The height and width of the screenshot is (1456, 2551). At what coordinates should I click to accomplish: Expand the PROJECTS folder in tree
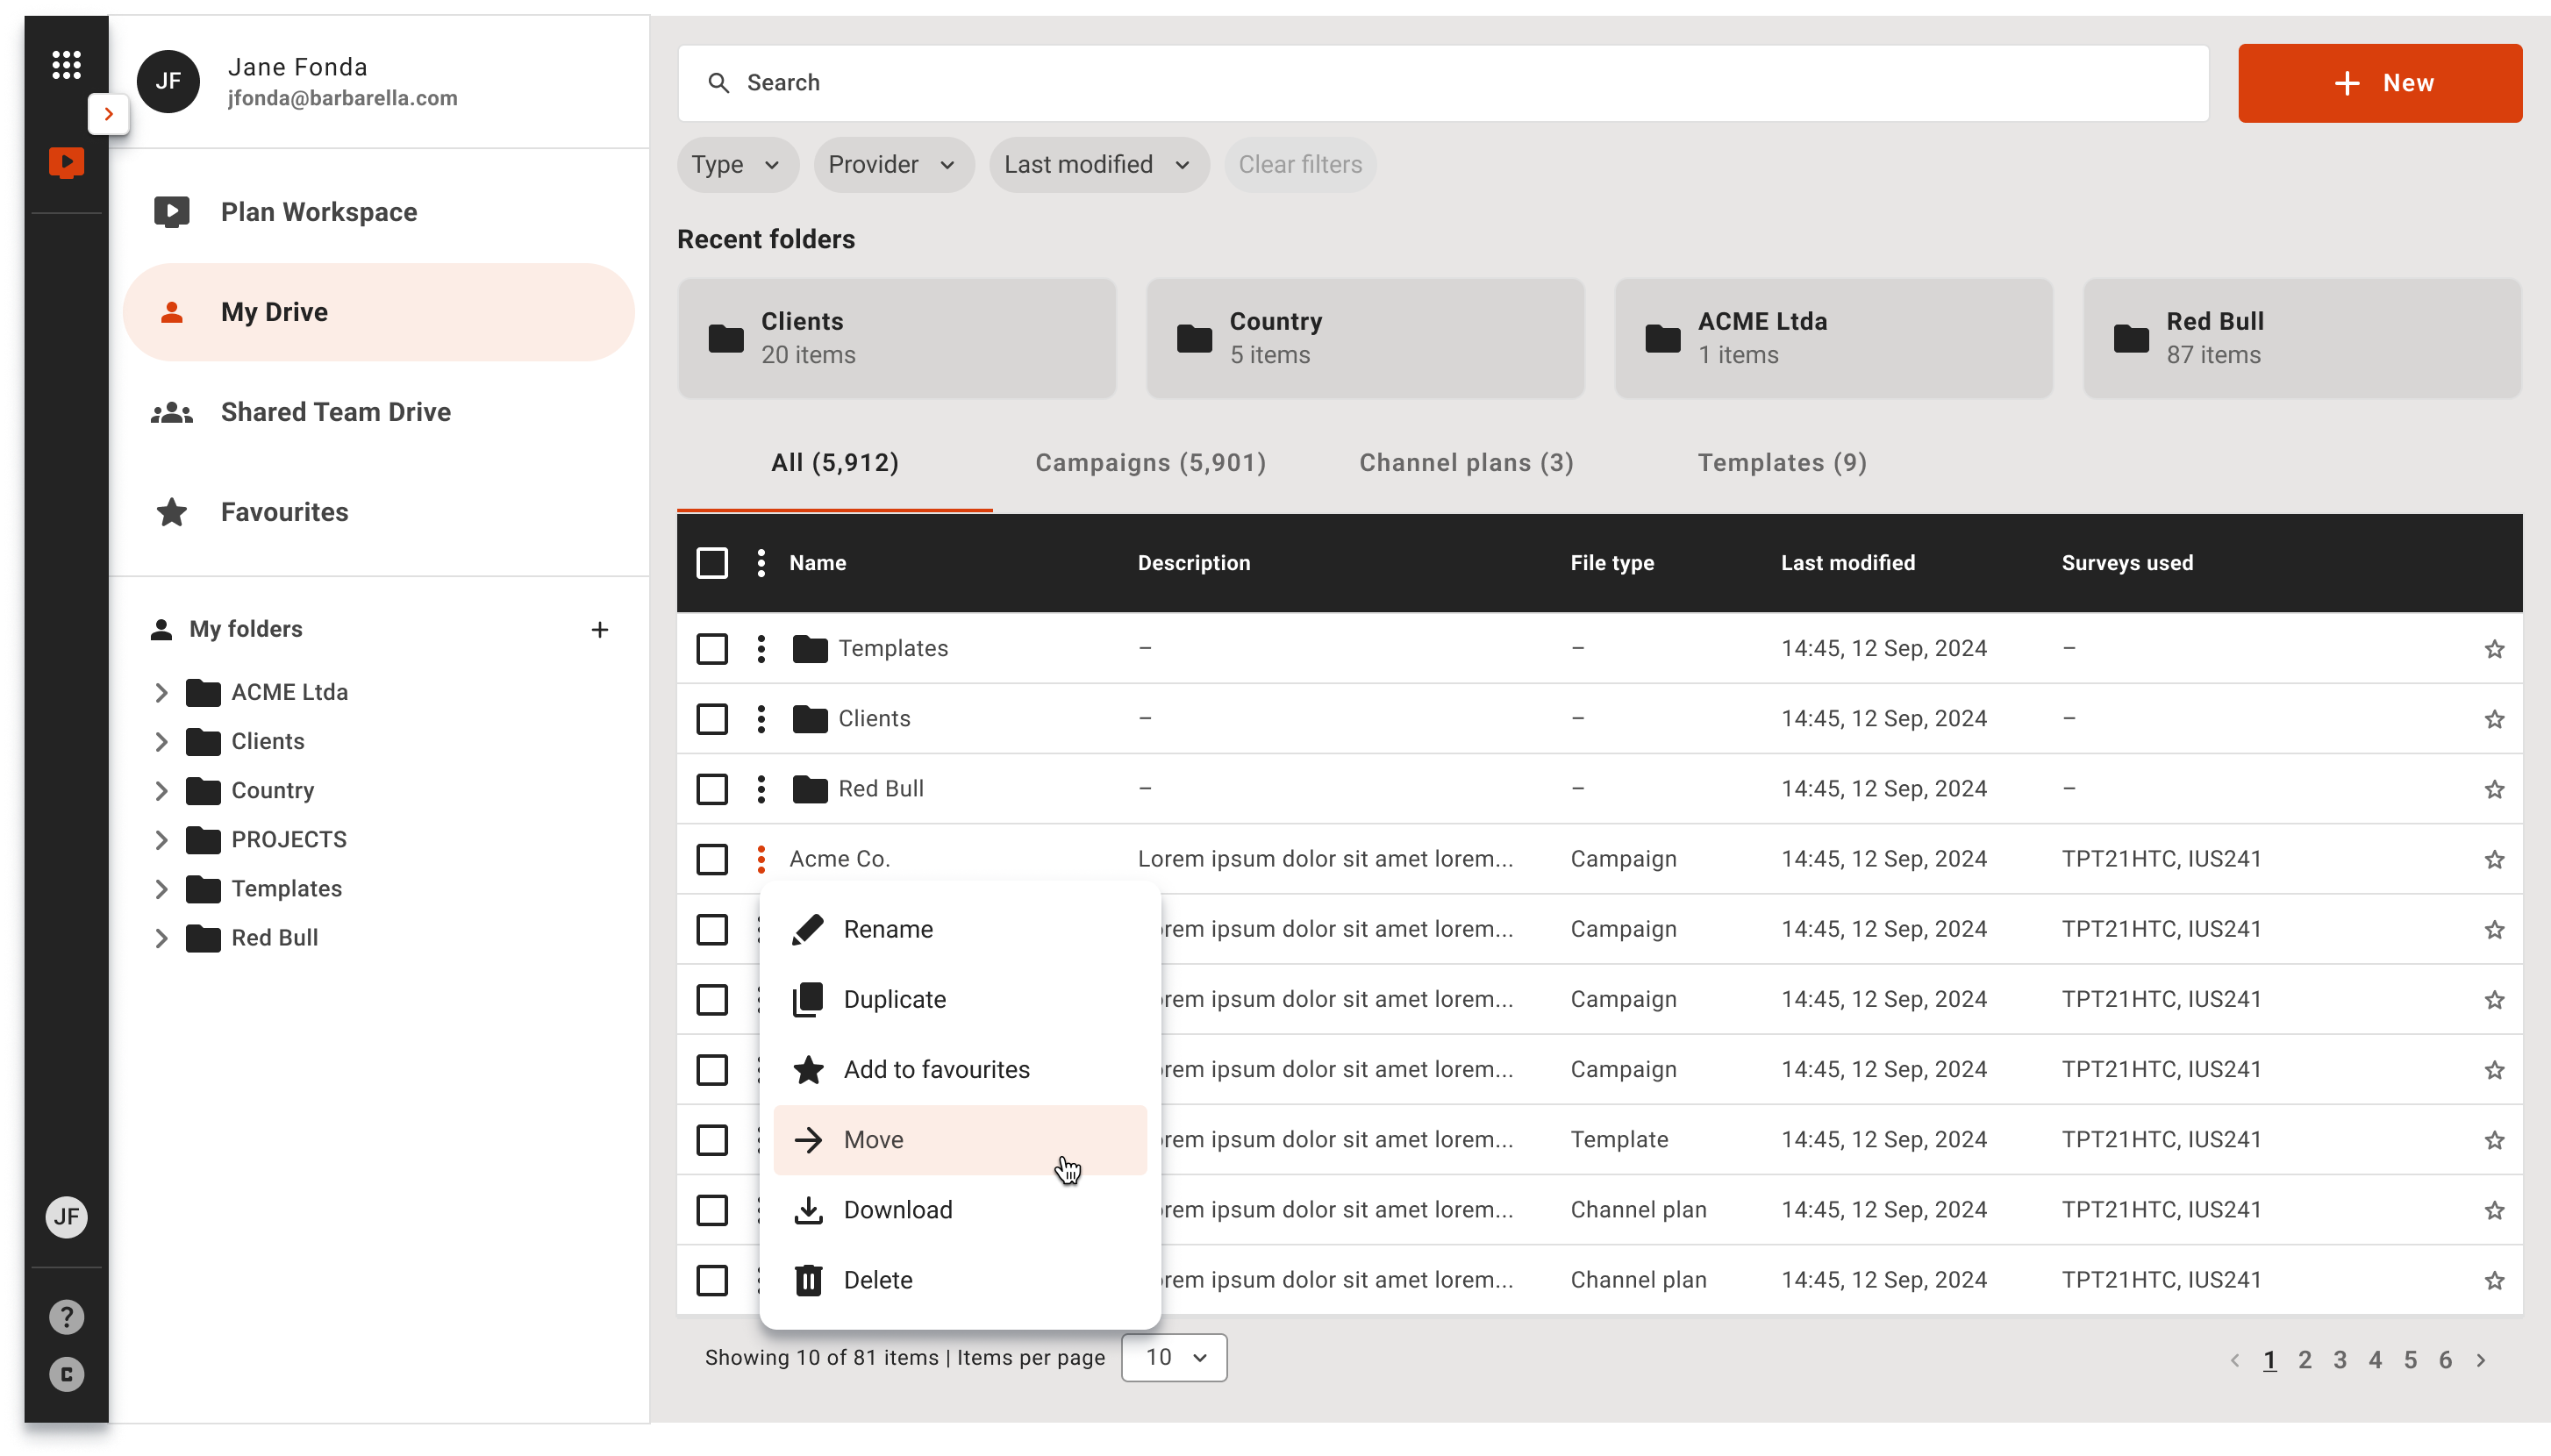(161, 840)
